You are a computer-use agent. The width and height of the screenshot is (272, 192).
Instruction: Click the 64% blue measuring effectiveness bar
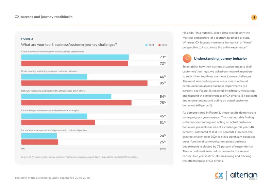(x=66, y=96)
